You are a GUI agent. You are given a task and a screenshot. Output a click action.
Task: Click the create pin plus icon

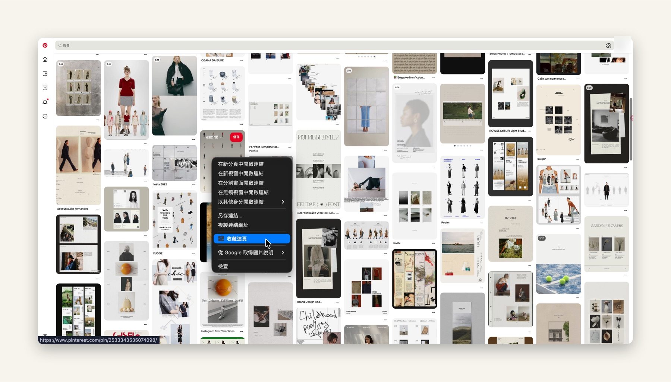tap(45, 88)
